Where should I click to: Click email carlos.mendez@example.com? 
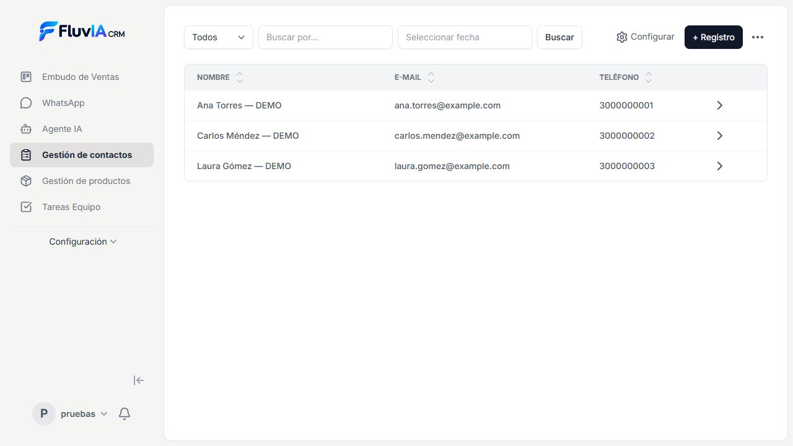457,136
